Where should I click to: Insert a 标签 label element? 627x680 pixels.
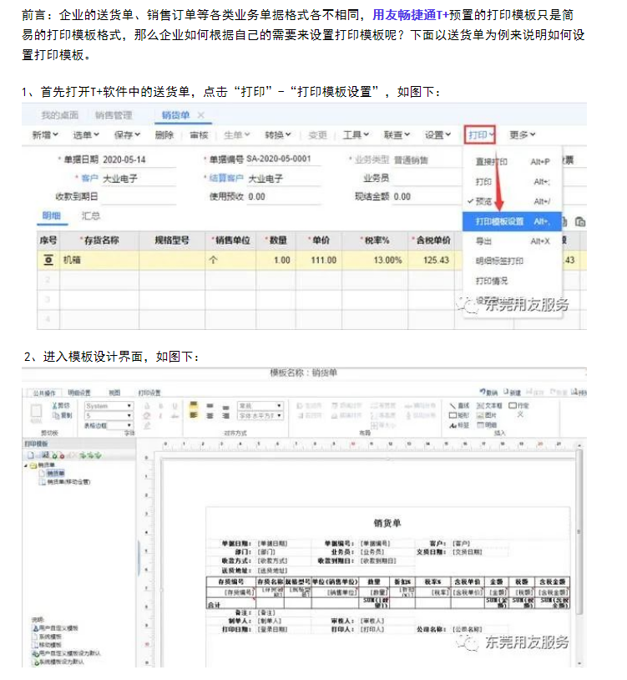tap(459, 425)
